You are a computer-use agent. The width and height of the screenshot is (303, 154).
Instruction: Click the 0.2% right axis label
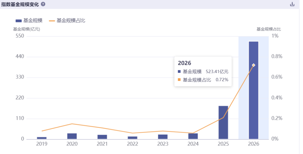pyautogui.click(x=277, y=118)
